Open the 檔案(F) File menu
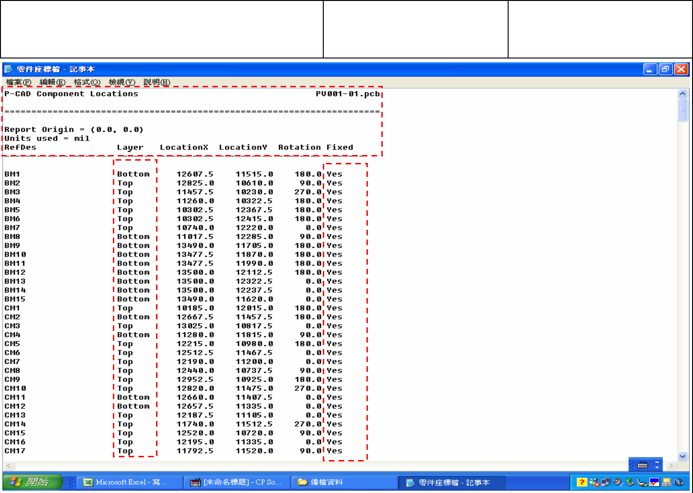 [19, 82]
